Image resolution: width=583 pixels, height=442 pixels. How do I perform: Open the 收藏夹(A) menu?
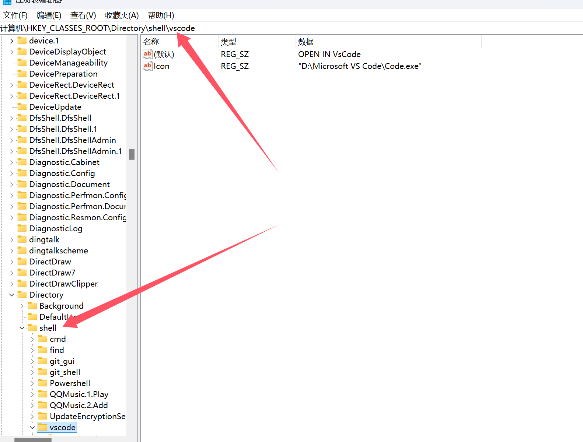click(x=122, y=15)
